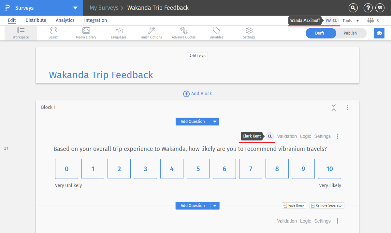Screen dimensions: 391x233
Task: Click the search magnifier icon
Action: click(x=353, y=8)
